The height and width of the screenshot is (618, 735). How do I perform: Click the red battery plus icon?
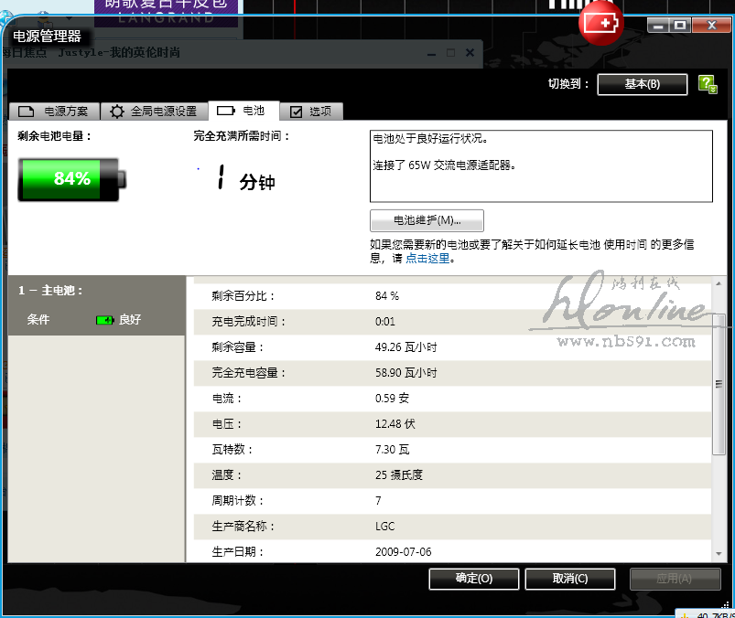click(x=602, y=22)
